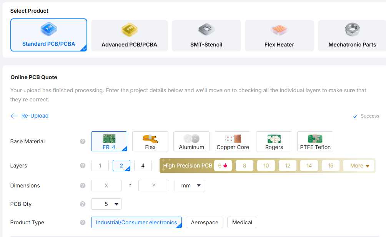Viewport: 386px width, 237px height.
Task: Choose the Aerospace product type
Action: pyautogui.click(x=205, y=222)
